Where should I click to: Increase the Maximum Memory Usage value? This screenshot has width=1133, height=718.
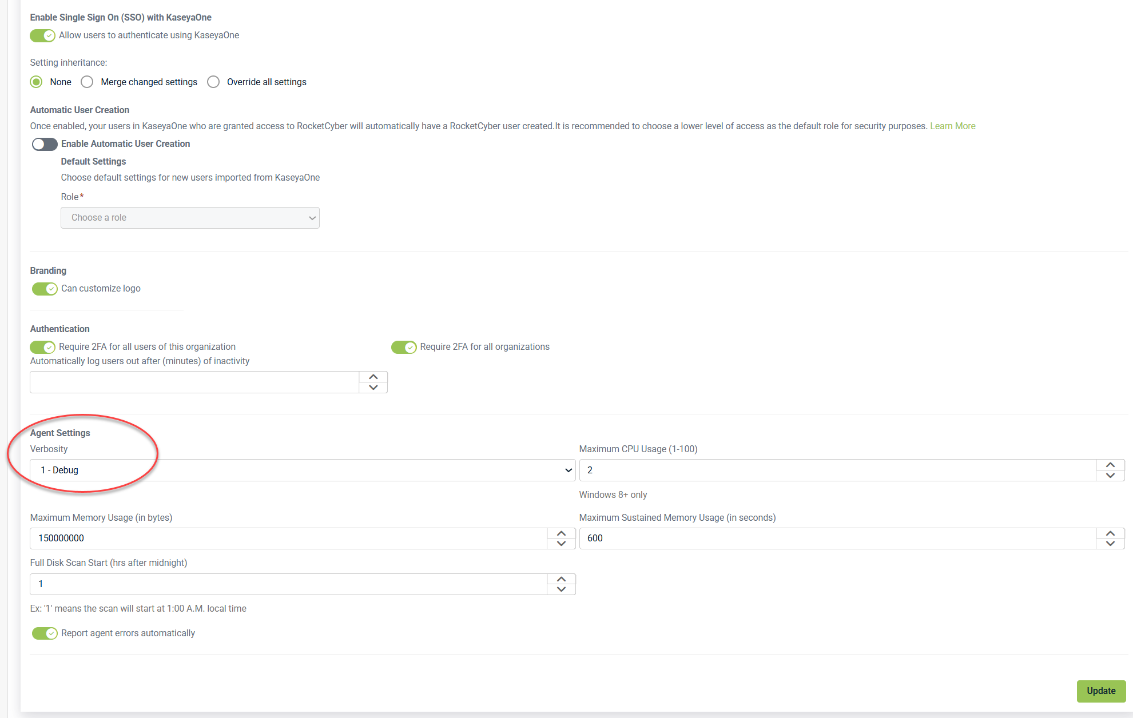point(561,533)
